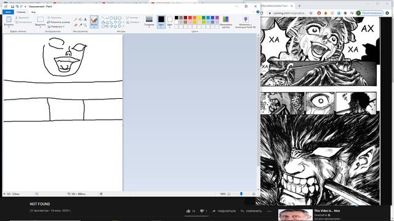Image resolution: width=394 pixels, height=221 pixels.
Task: Click the Share button under the video
Action: (x=224, y=211)
